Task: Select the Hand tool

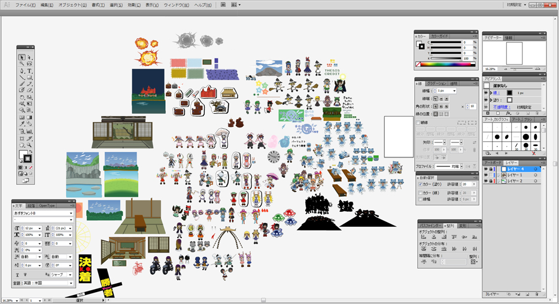Action: (x=22, y=145)
